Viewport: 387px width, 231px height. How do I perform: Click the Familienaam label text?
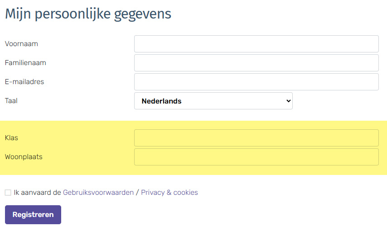point(25,63)
